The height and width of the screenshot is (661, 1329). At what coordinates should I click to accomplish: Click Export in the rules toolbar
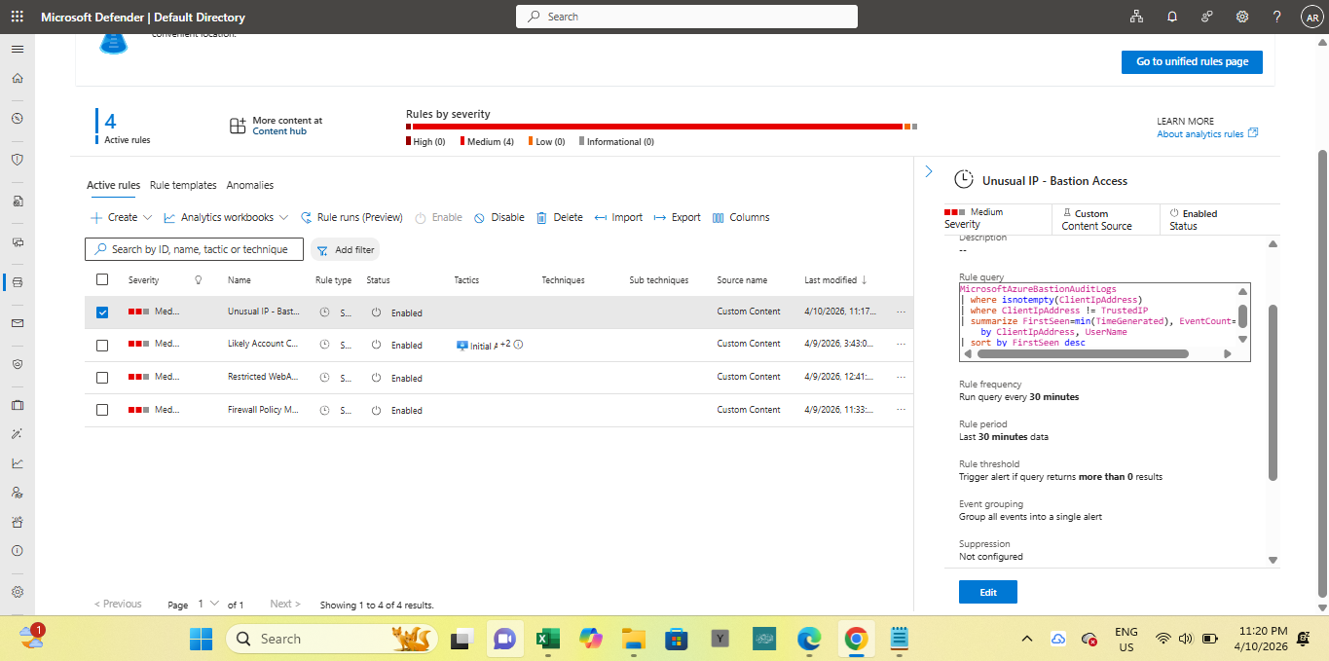click(677, 217)
